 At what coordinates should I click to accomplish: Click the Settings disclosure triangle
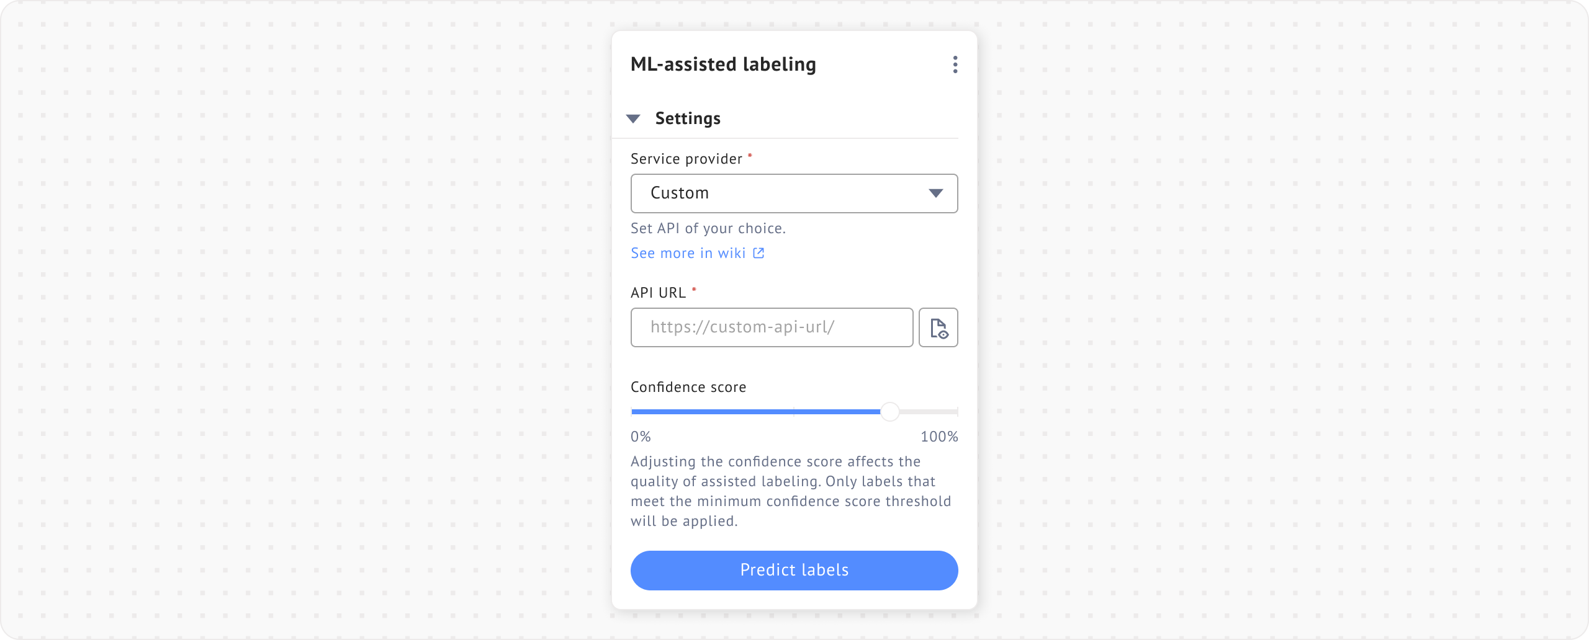tap(634, 118)
